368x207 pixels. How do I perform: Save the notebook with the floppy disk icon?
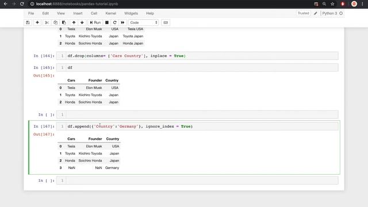pyautogui.click(x=28, y=22)
